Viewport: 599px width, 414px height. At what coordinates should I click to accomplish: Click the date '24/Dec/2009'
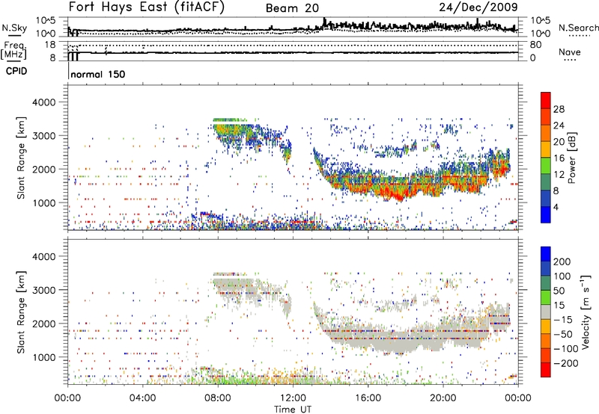click(x=478, y=7)
